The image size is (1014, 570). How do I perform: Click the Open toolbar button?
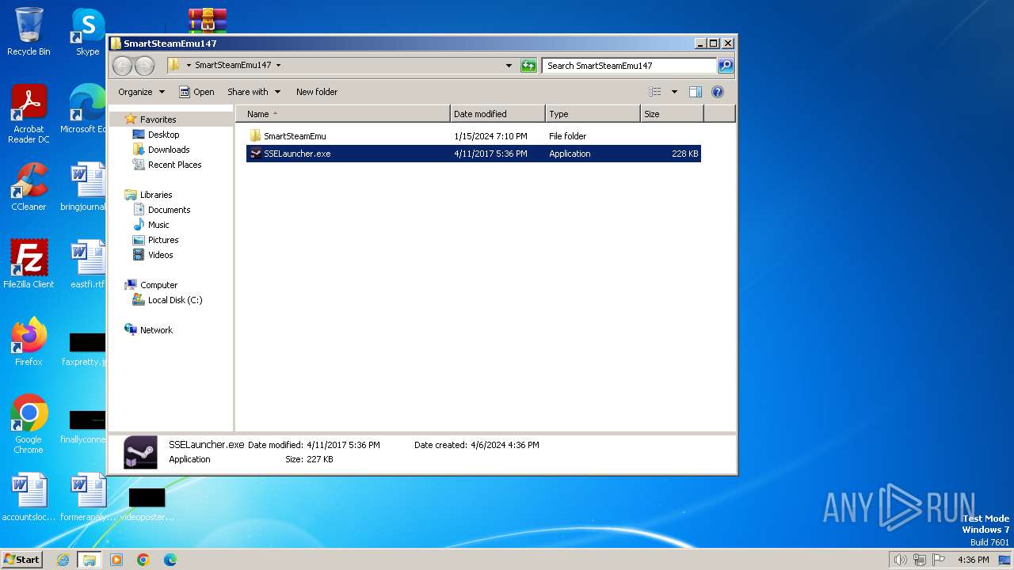[x=196, y=92]
